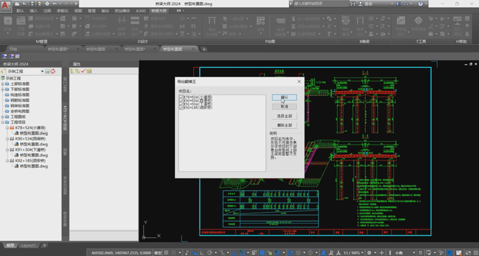Viewport: 479px width, 256px height.
Task: Click the 选择全部 button
Action: pos(284,116)
